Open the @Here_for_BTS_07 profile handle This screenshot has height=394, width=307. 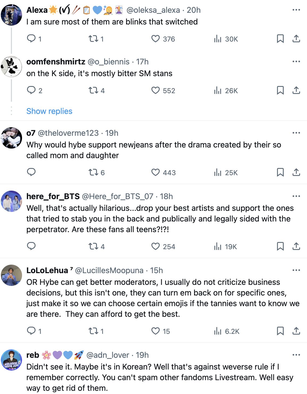118,196
